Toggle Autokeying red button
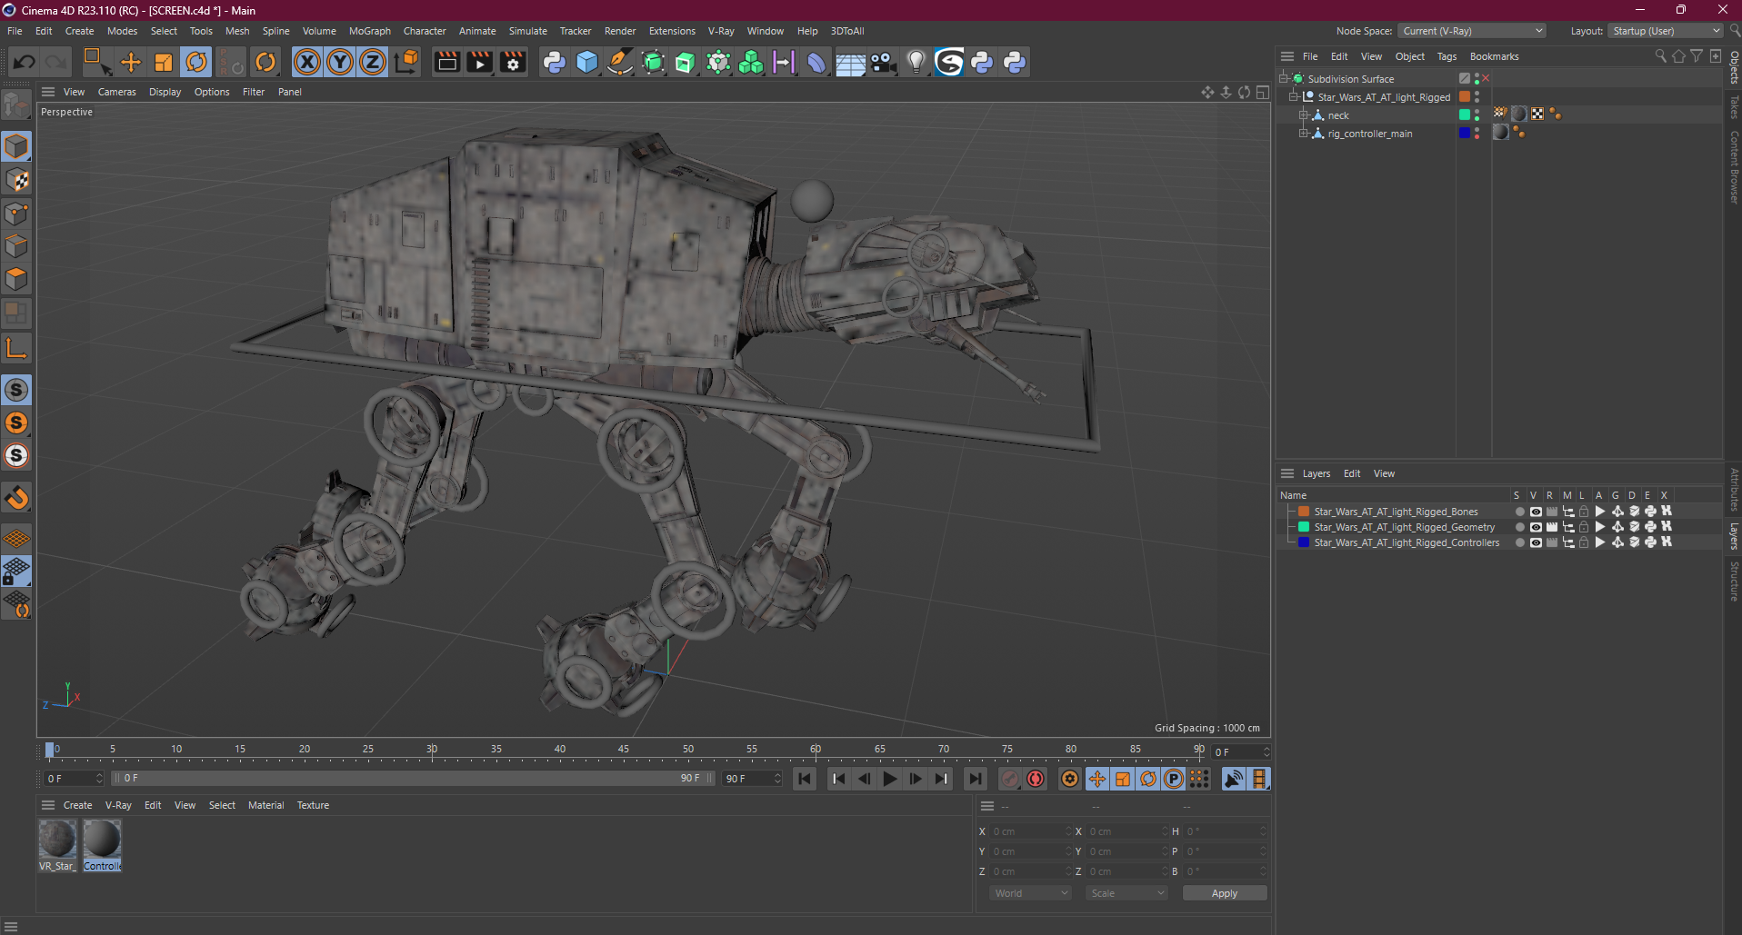 (x=1036, y=779)
